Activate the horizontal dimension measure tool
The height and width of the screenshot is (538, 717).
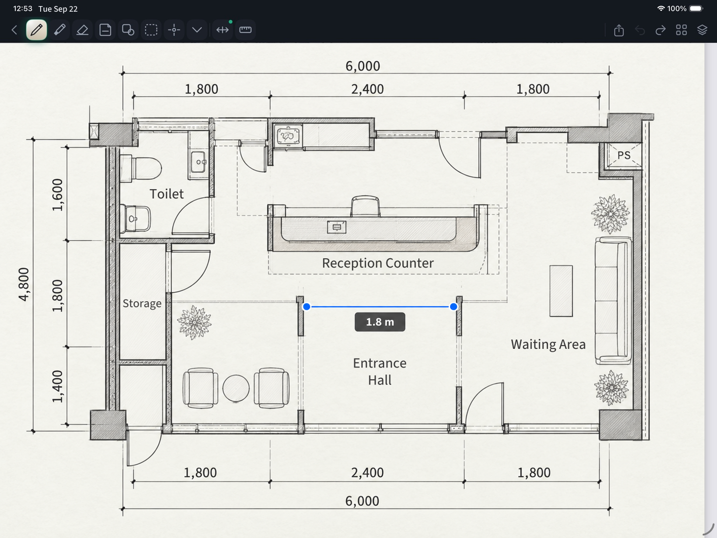point(223,30)
